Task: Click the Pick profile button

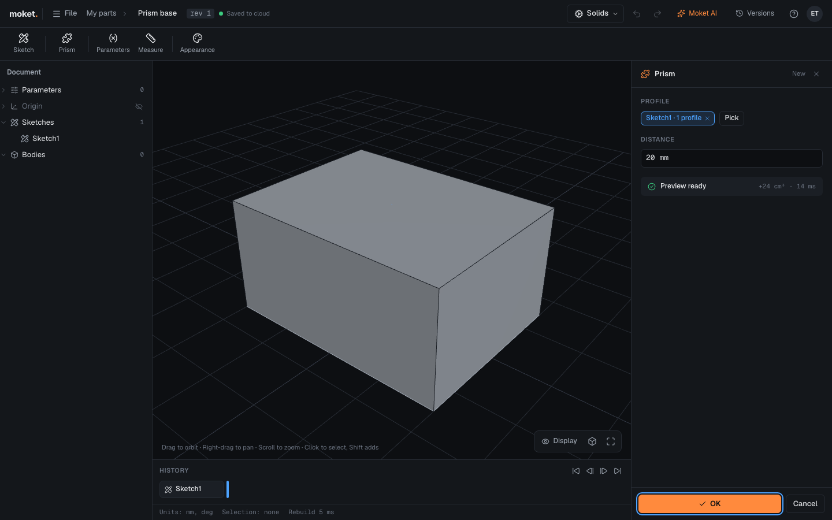Action: pyautogui.click(x=731, y=118)
